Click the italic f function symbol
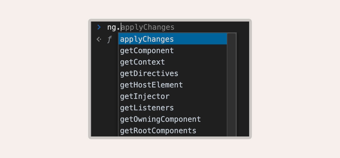 pyautogui.click(x=109, y=40)
